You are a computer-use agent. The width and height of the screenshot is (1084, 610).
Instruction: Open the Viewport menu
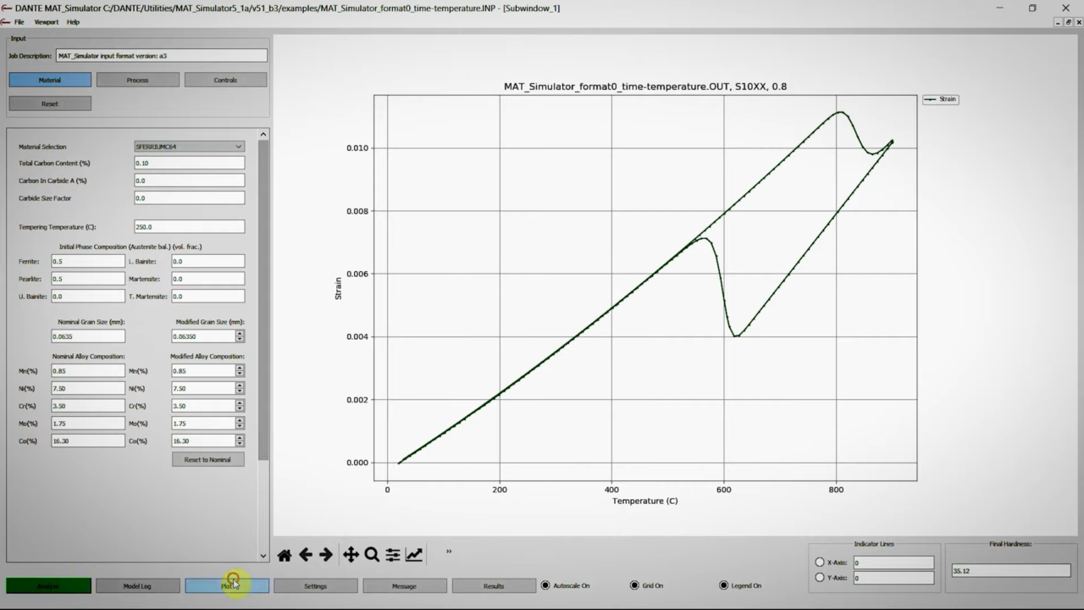[x=47, y=22]
